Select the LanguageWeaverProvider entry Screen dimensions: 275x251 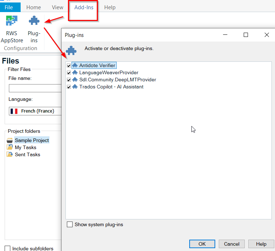(109, 72)
